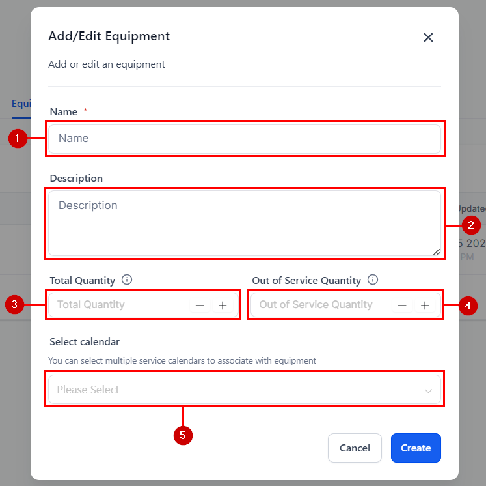
Task: Close the Add/Edit Equipment dialog
Action: coord(428,37)
